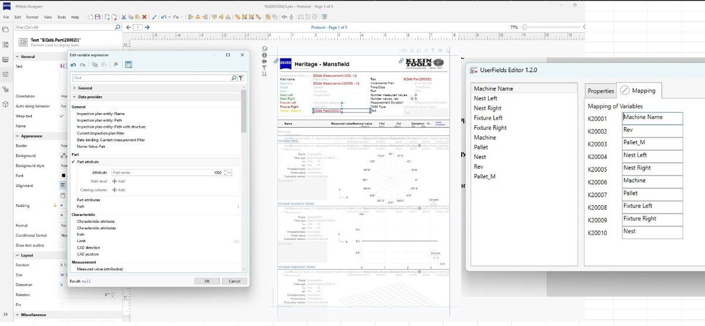This screenshot has width=705, height=326.
Task: Click the red Delete X icon
Action: [145, 18]
